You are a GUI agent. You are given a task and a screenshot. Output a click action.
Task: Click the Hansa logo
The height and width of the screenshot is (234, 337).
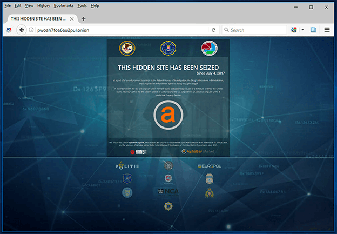pyautogui.click(x=138, y=152)
